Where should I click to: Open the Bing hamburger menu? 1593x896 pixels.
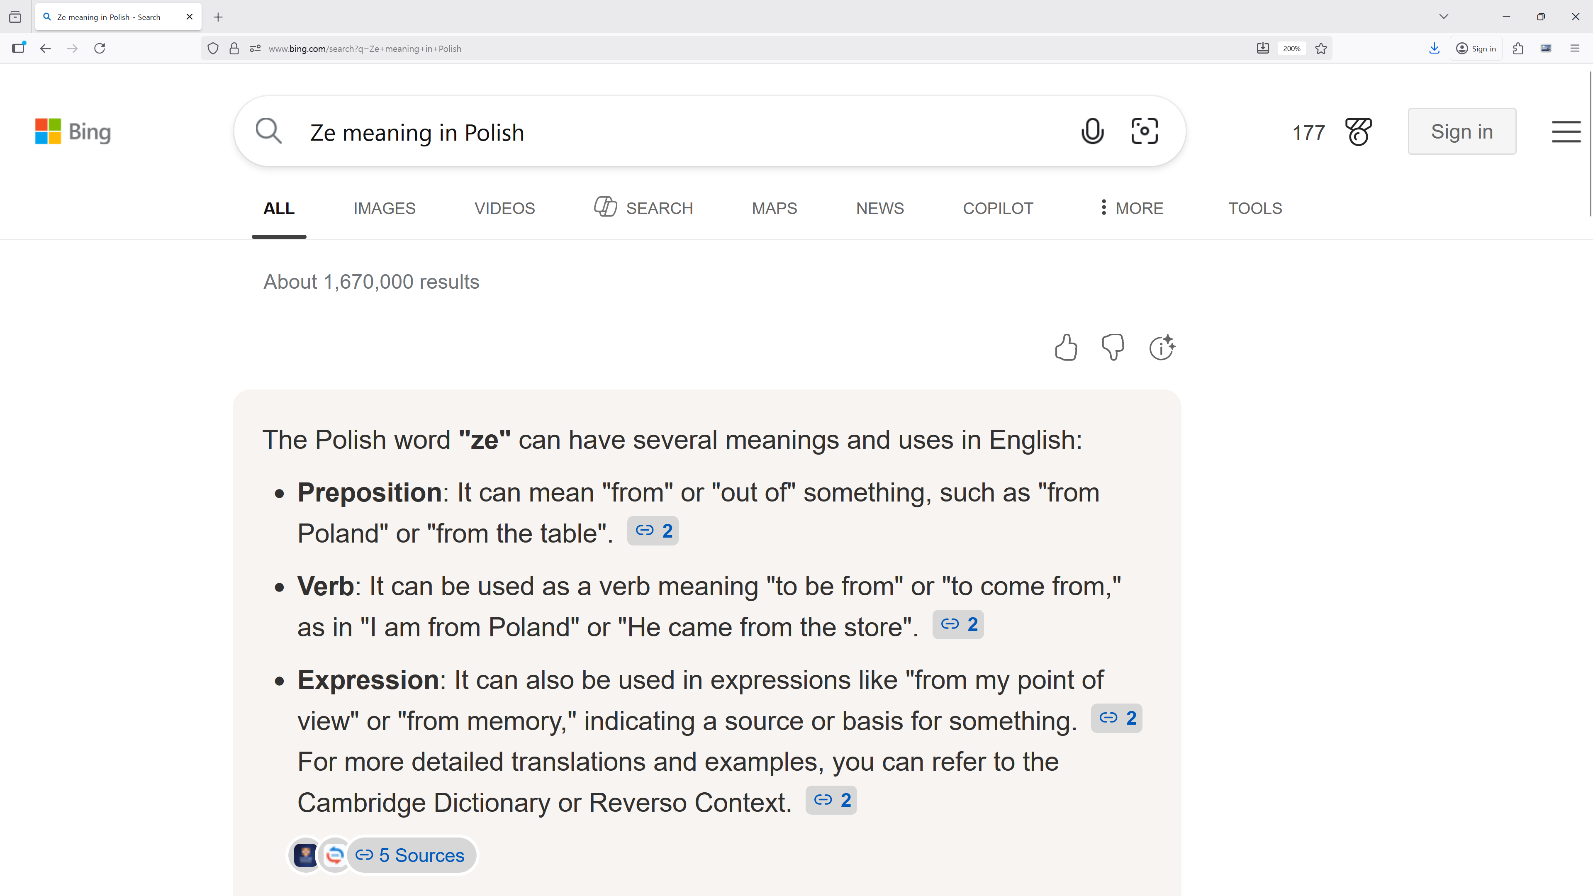1565,132
